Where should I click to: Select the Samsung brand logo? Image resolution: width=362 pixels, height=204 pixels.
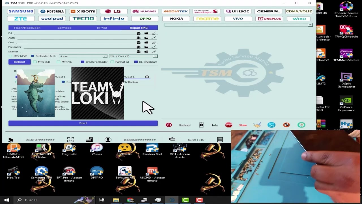click(21, 11)
